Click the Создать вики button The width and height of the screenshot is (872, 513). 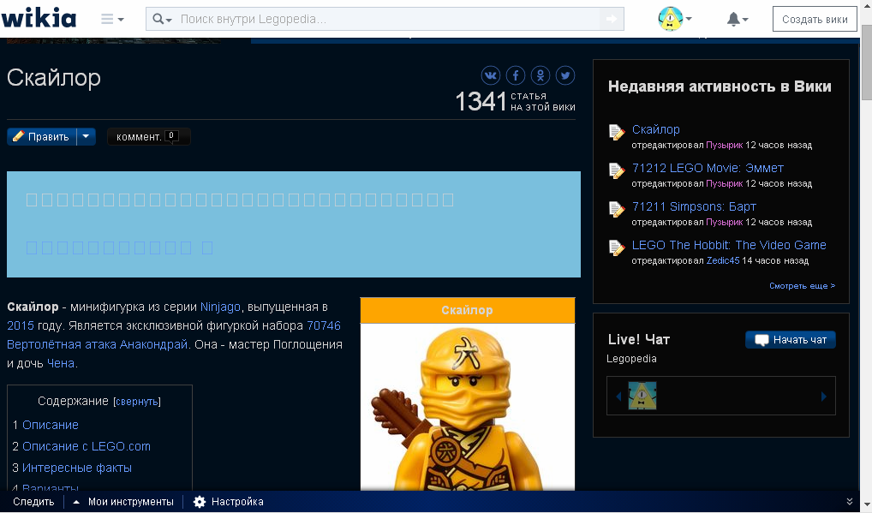coord(815,19)
